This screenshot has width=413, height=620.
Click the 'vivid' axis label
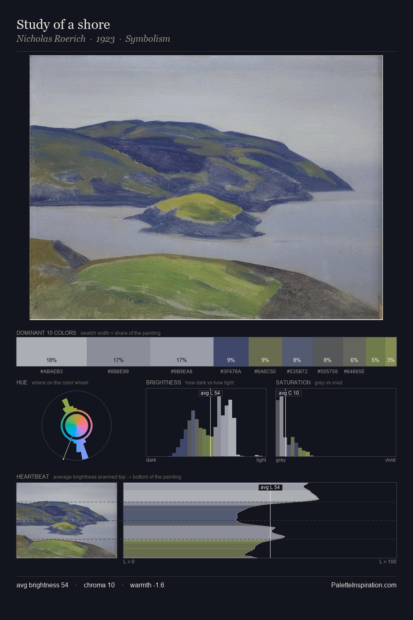390,460
